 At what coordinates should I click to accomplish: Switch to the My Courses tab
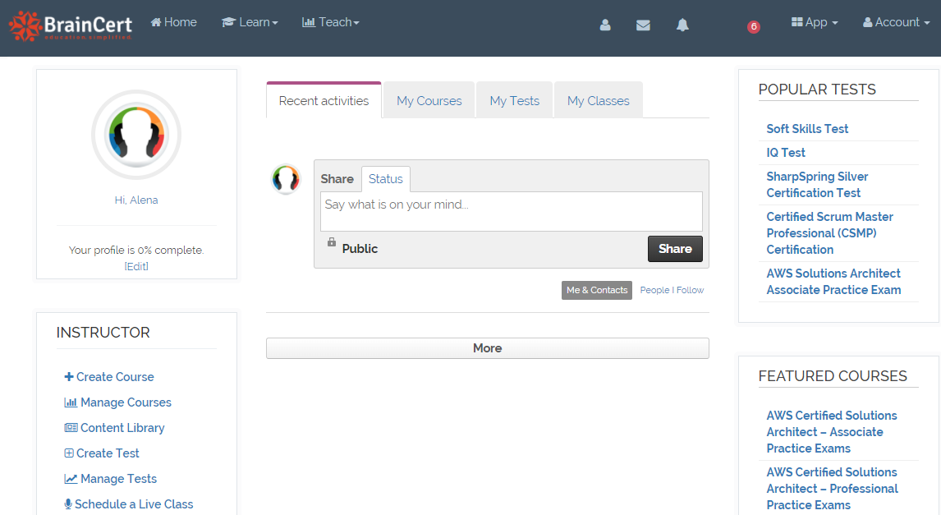tap(429, 101)
